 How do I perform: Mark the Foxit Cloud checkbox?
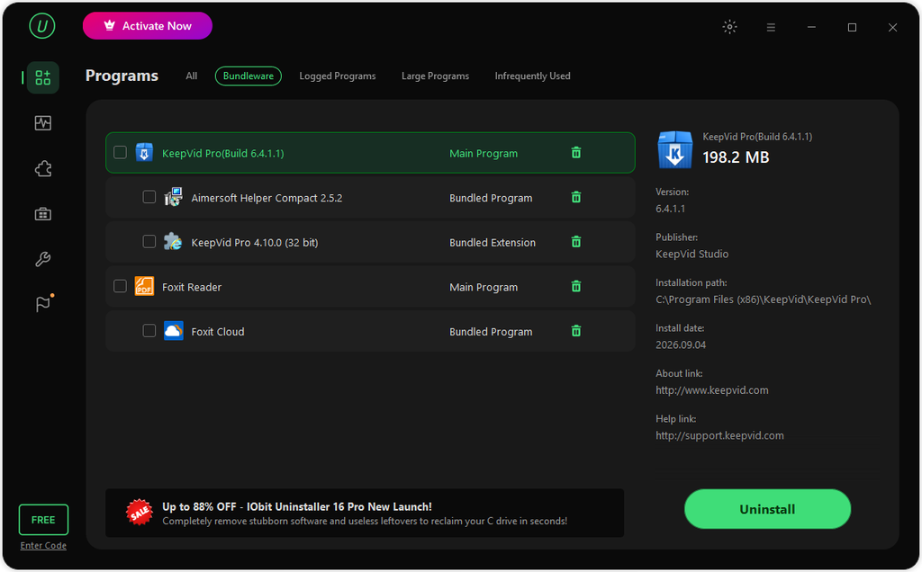point(149,331)
